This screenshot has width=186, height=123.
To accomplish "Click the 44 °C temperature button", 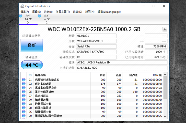I will [x=32, y=65].
